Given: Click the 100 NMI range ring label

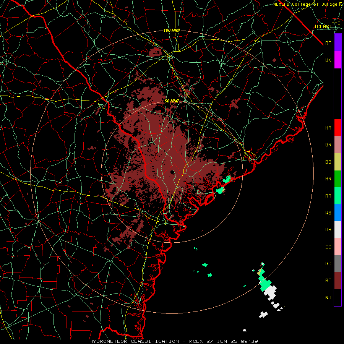Looking at the screenshot, I should [x=172, y=30].
